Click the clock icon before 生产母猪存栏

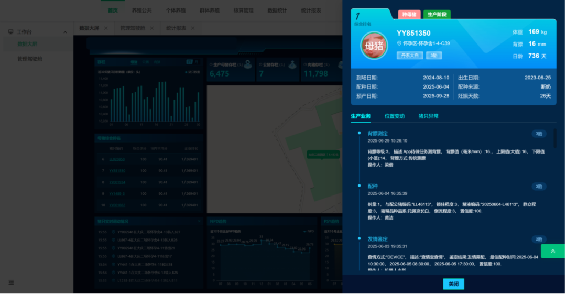coord(211,64)
